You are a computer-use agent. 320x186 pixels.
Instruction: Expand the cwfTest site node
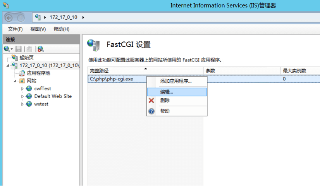pos(22,89)
